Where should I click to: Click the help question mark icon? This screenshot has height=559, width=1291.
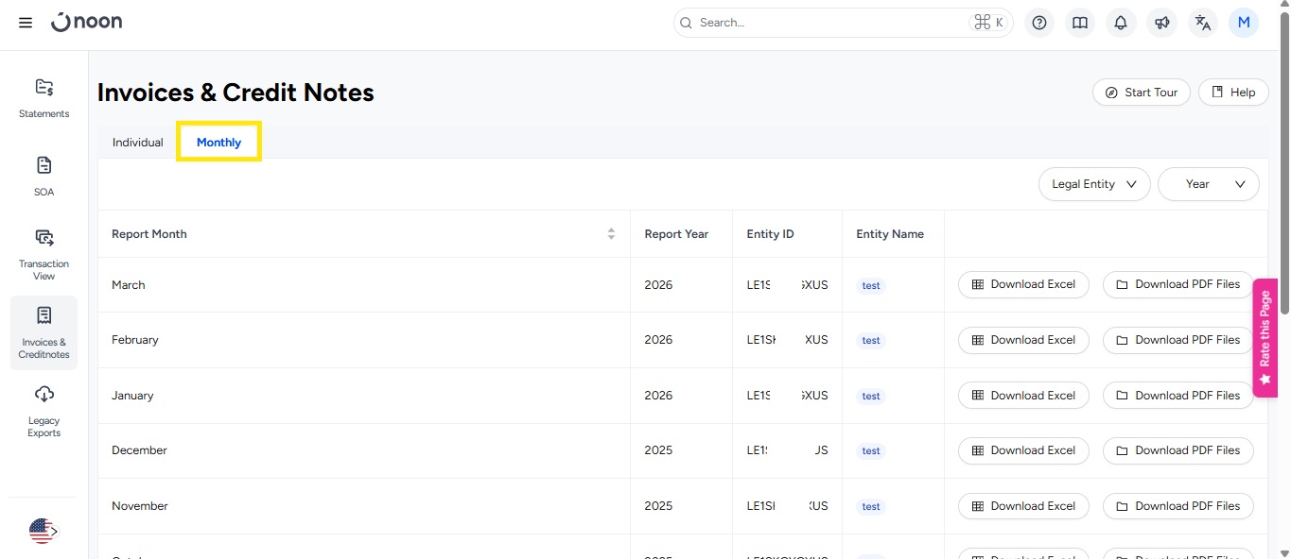pyautogui.click(x=1039, y=23)
